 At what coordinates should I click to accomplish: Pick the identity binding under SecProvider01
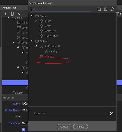pos(53,51)
